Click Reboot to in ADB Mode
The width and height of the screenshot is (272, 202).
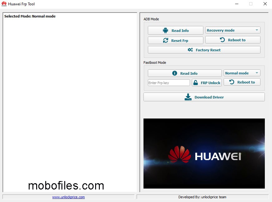(233, 40)
